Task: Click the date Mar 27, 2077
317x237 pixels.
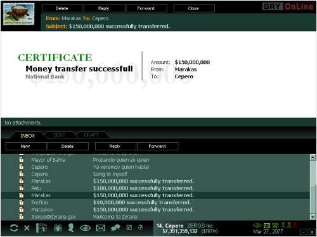Action: coord(268,231)
